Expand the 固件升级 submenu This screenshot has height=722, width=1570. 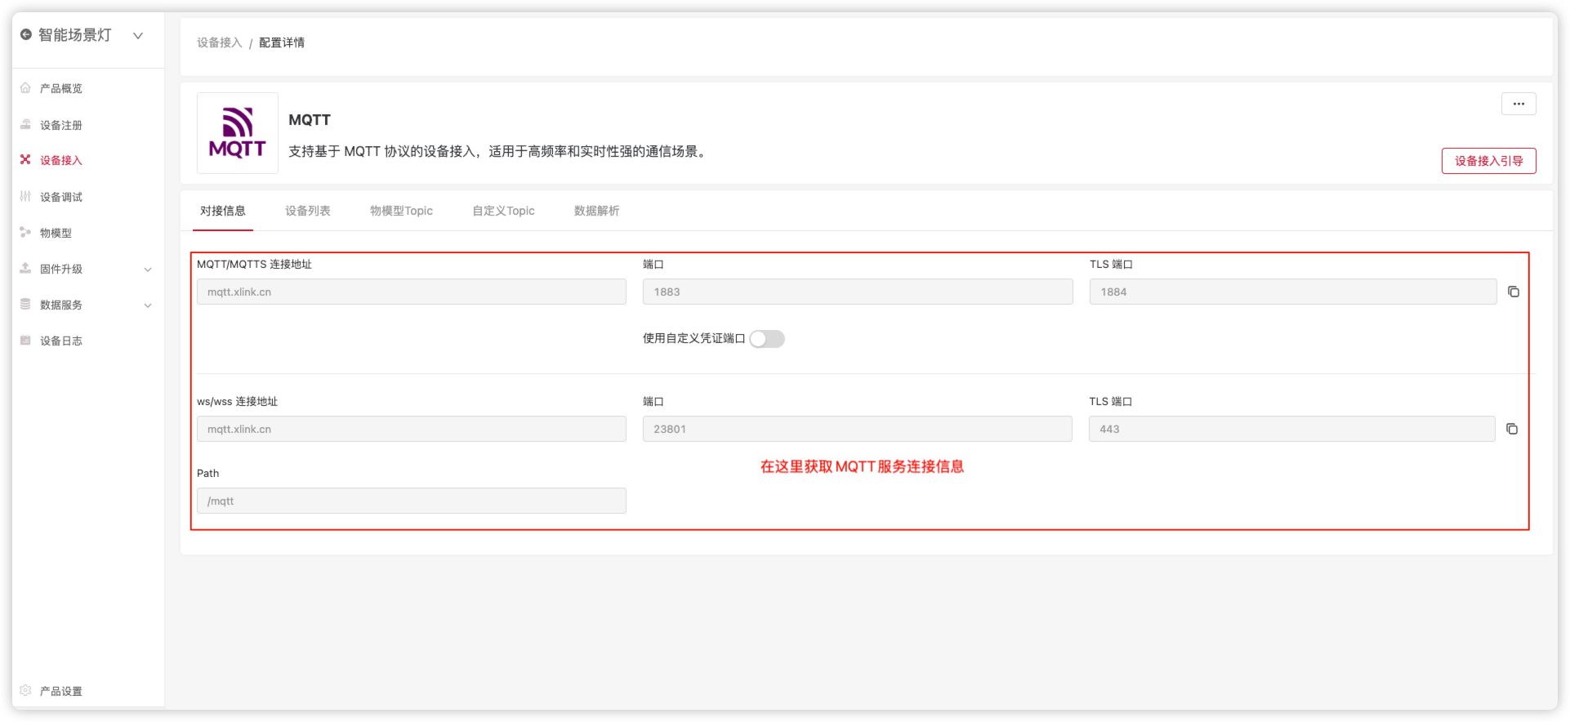pos(148,270)
